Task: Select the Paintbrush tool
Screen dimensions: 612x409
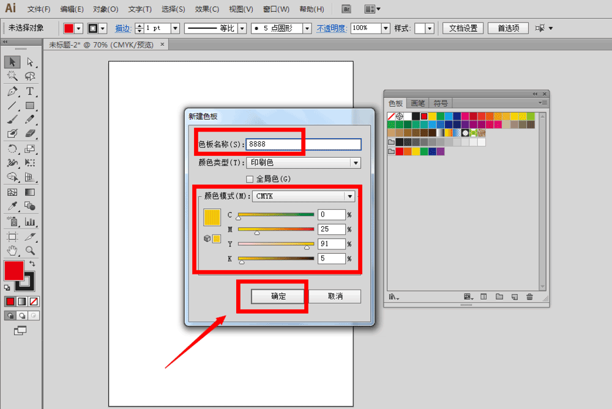Action: (x=12, y=119)
